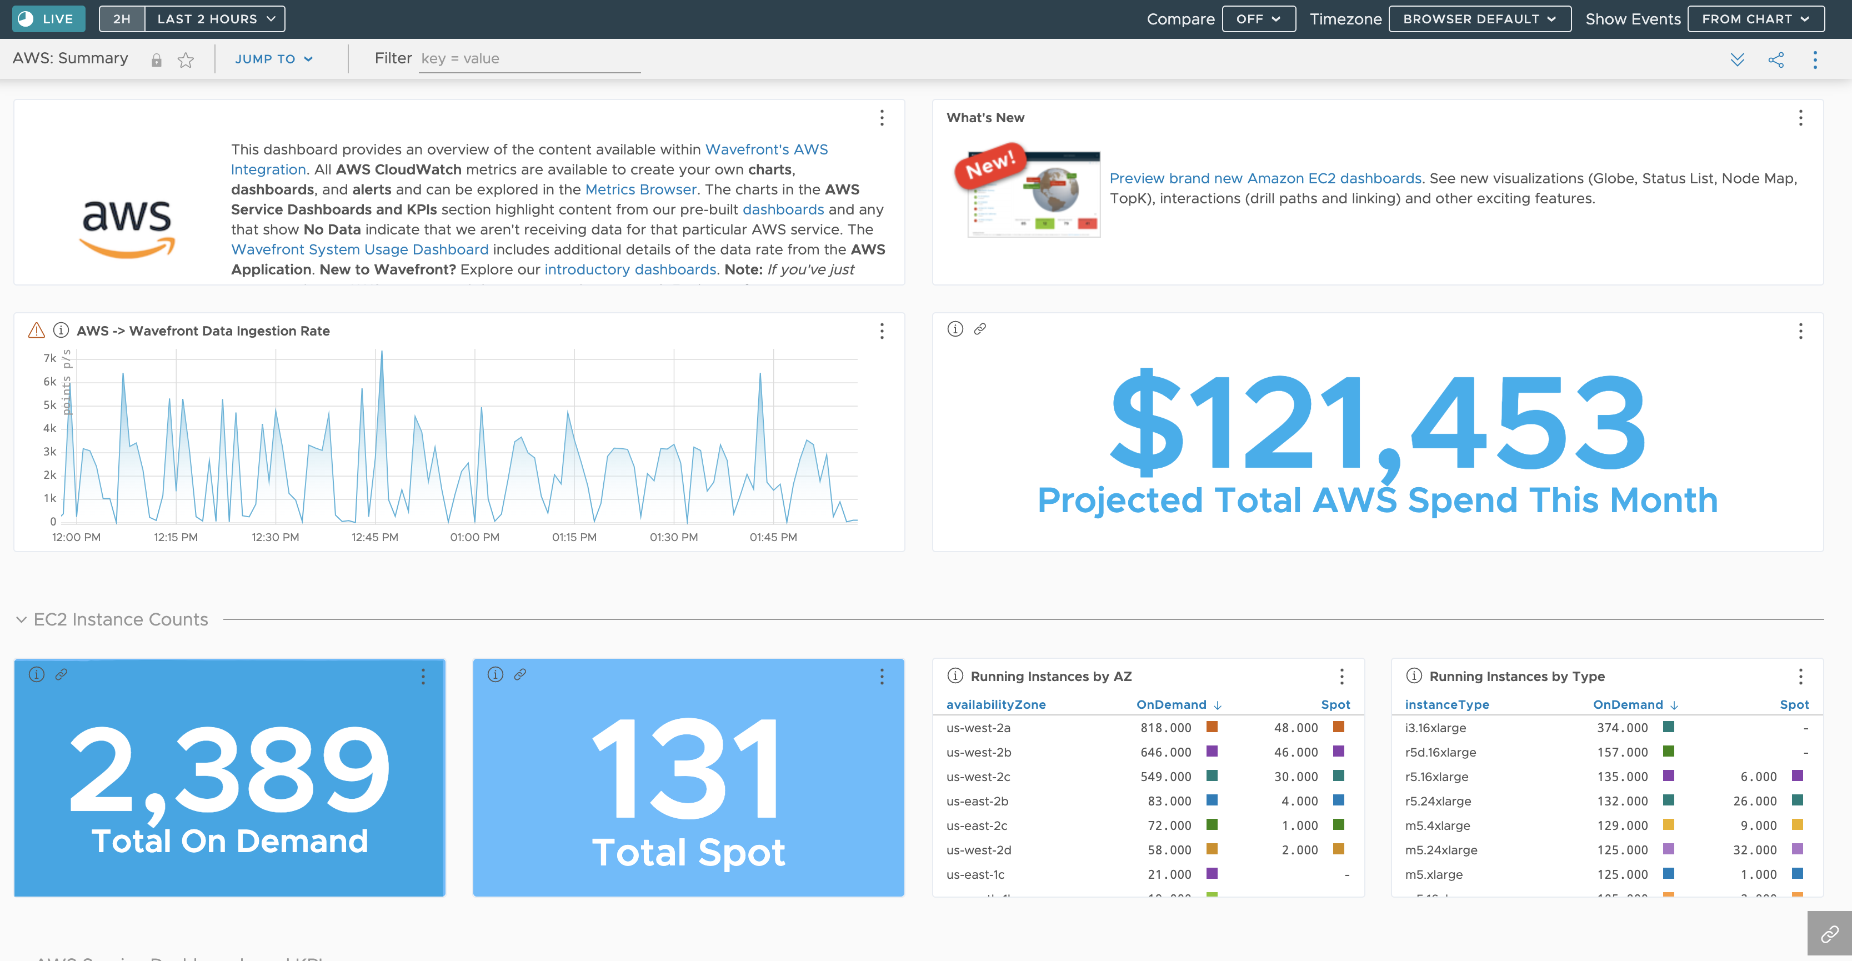Open Total On Demand panel options menu
Viewport: 1852px width, 961px height.
point(423,677)
